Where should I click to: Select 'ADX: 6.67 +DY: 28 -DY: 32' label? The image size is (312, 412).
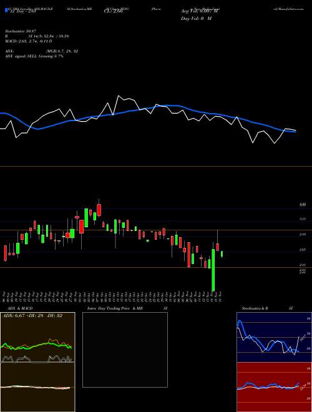[x=32, y=316]
